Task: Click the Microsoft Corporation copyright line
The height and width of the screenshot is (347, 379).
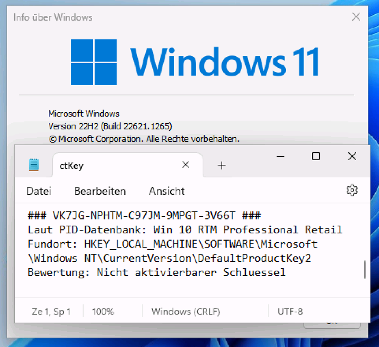Action: click(144, 139)
